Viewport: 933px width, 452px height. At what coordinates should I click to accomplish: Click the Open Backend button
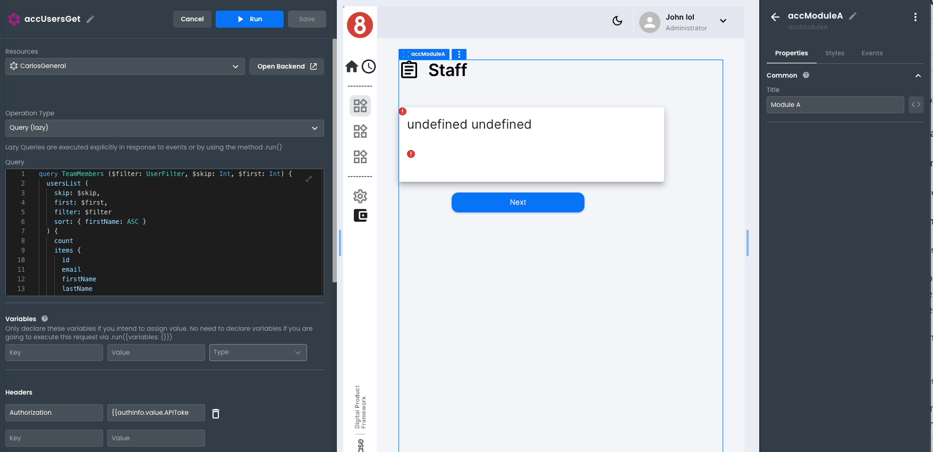[286, 66]
